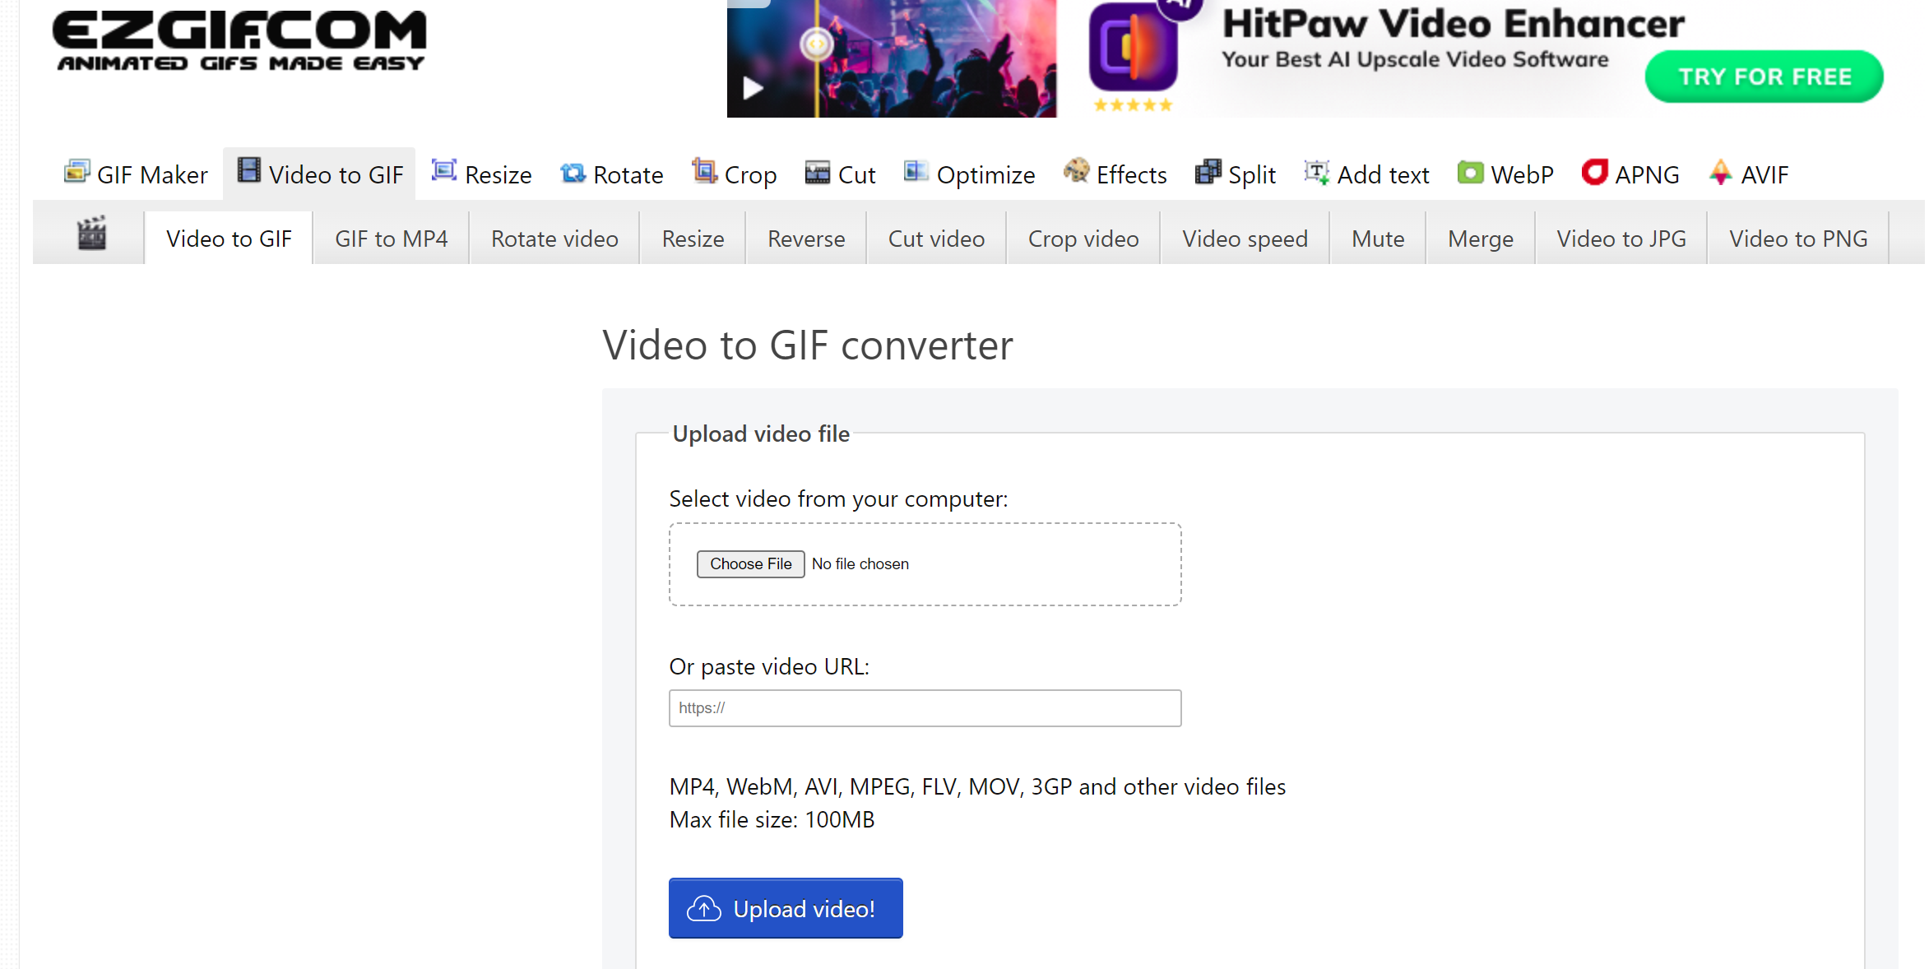Open the Effects menu item
Image resolution: width=1929 pixels, height=969 pixels.
[1115, 174]
